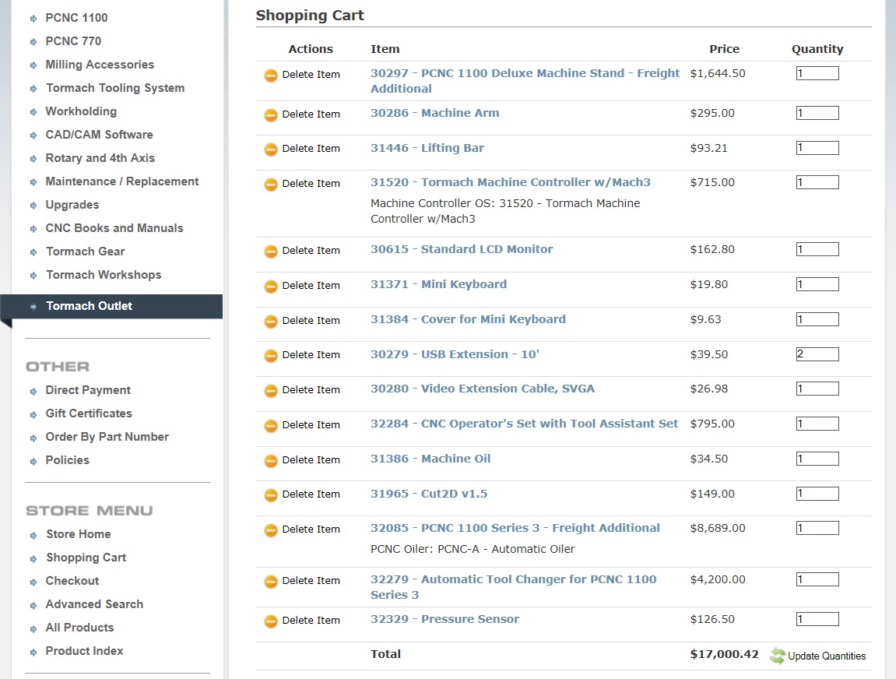
Task: Delete Mini Keyboard via its orange icon
Action: coord(271,287)
